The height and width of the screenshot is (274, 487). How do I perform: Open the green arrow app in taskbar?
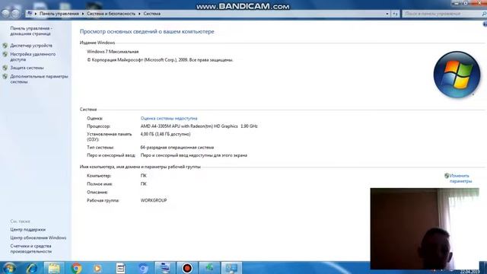tap(209, 268)
